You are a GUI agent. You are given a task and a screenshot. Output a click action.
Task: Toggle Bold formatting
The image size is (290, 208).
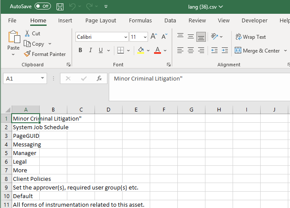tap(80, 50)
